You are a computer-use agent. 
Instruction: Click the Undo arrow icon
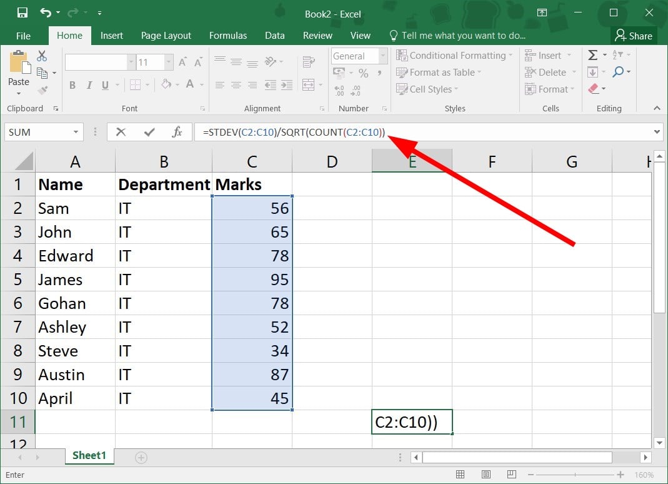(x=46, y=13)
